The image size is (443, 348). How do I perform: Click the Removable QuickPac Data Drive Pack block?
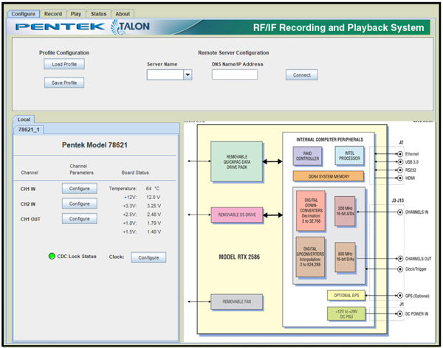236,161
